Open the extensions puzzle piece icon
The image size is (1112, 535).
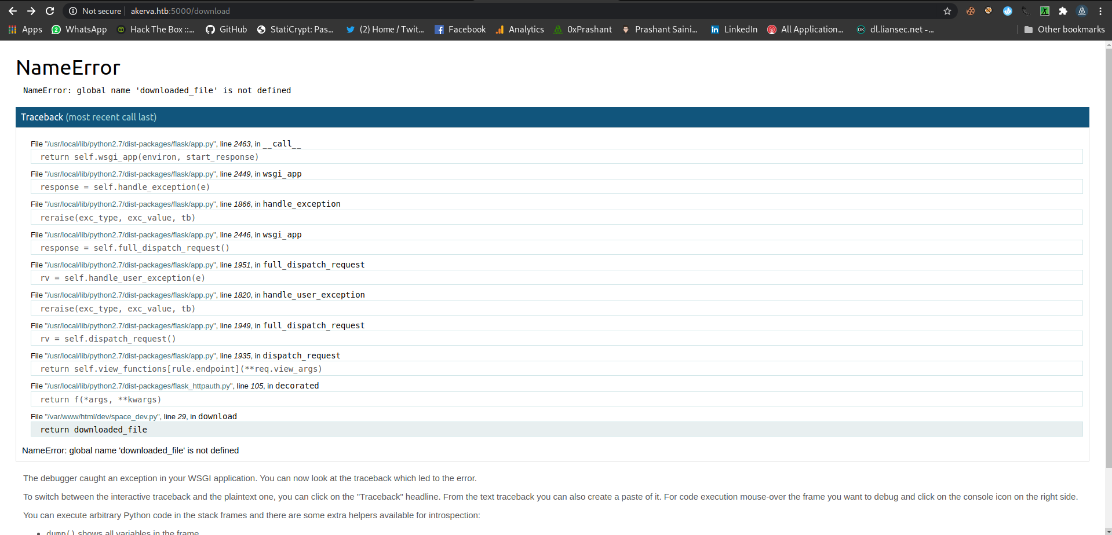tap(1063, 10)
